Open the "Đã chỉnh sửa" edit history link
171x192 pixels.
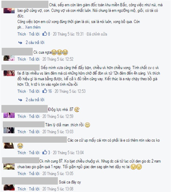97,34
